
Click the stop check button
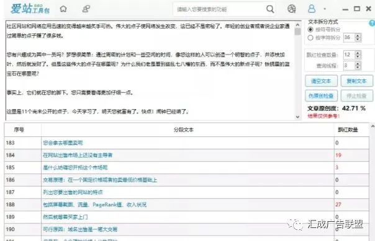[x=356, y=96]
